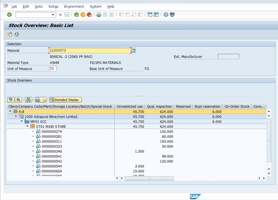Open the Edit menu
The image size is (278, 200).
(26, 6)
